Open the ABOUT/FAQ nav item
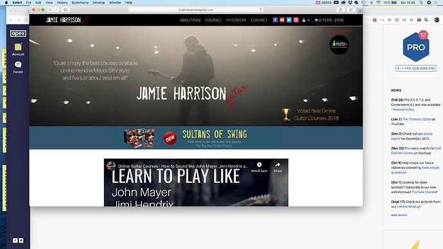 click(190, 20)
